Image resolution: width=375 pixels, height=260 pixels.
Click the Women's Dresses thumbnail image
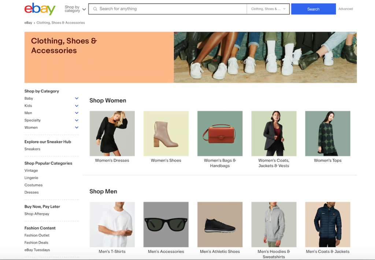[x=112, y=133]
